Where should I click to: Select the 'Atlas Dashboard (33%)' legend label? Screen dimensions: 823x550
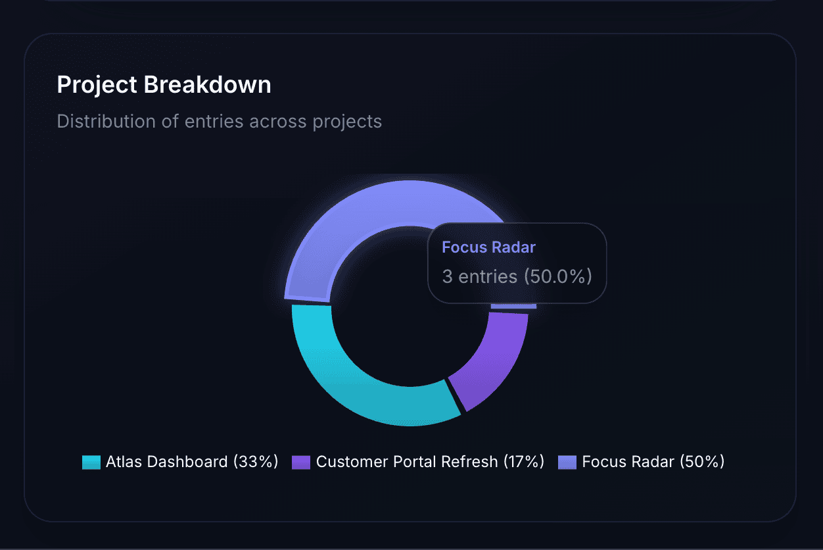192,461
